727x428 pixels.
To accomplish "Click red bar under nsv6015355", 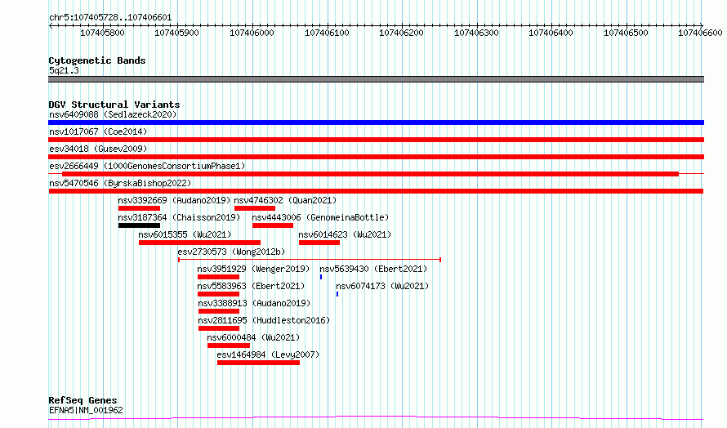I will [x=199, y=243].
